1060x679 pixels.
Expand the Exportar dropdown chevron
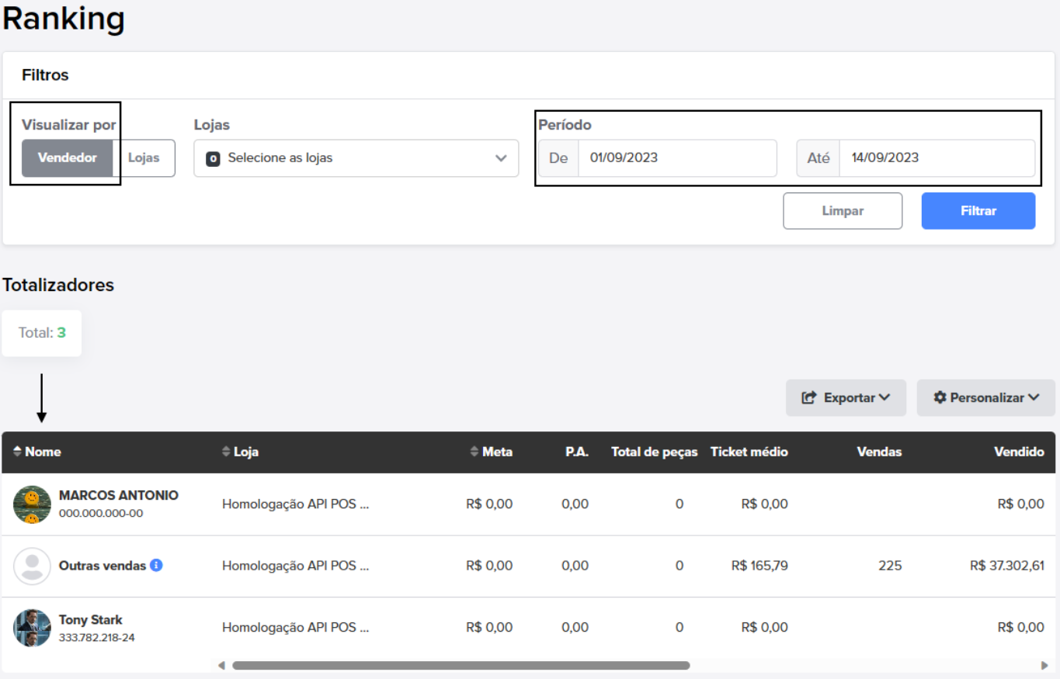click(x=884, y=397)
